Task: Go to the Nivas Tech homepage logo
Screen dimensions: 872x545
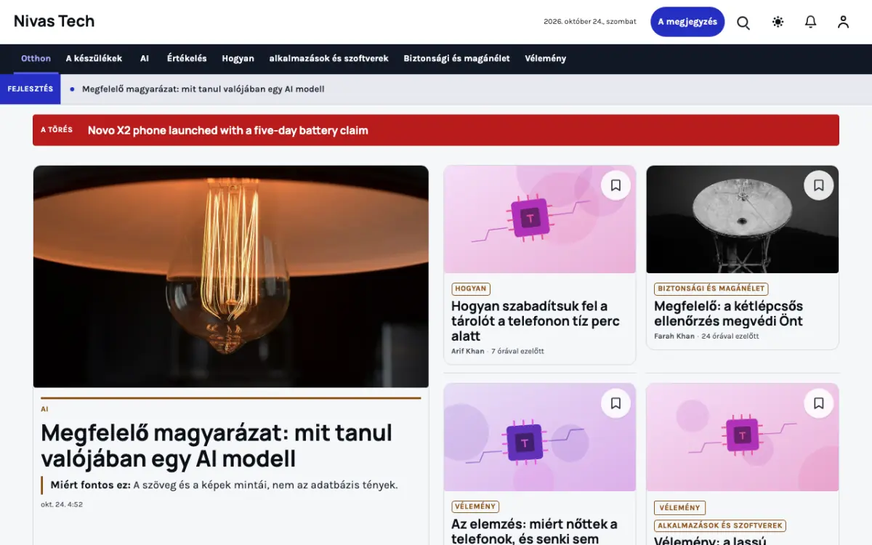Action: [x=54, y=21]
